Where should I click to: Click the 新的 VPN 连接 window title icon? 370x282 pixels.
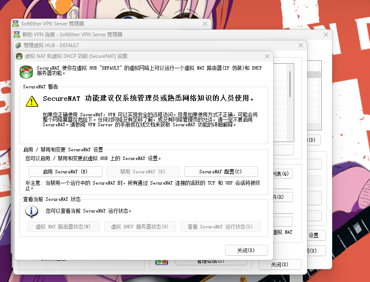pyautogui.click(x=17, y=35)
